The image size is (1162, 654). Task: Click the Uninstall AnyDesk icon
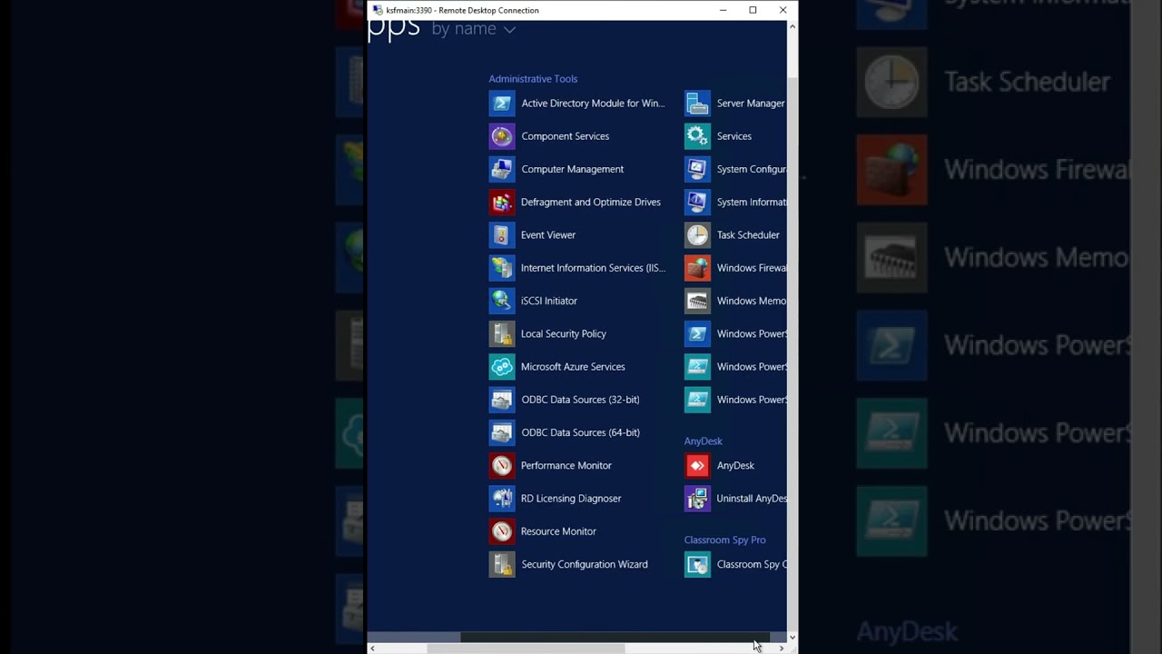coord(697,499)
